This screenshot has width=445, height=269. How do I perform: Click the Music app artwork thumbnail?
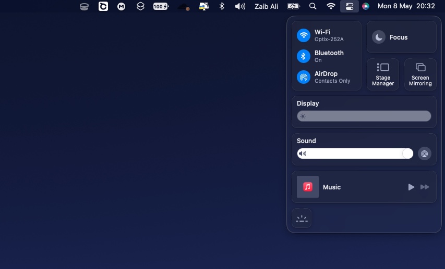pos(308,187)
